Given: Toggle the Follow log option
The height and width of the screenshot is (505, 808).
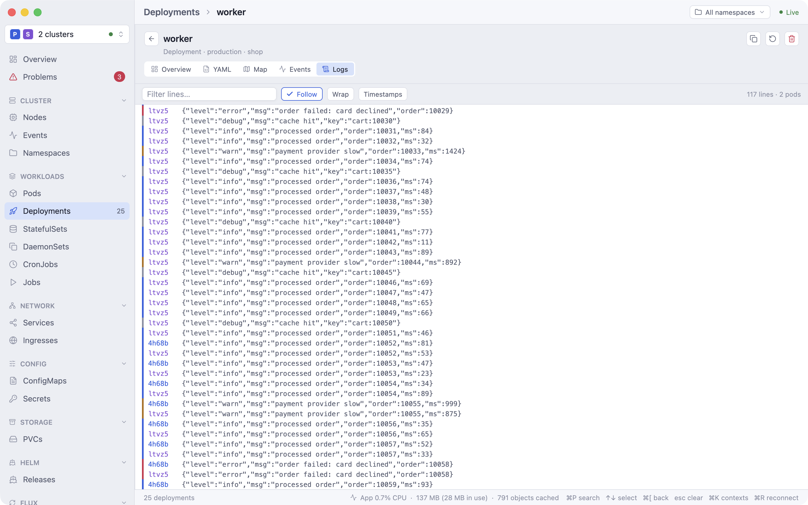Looking at the screenshot, I should (302, 94).
